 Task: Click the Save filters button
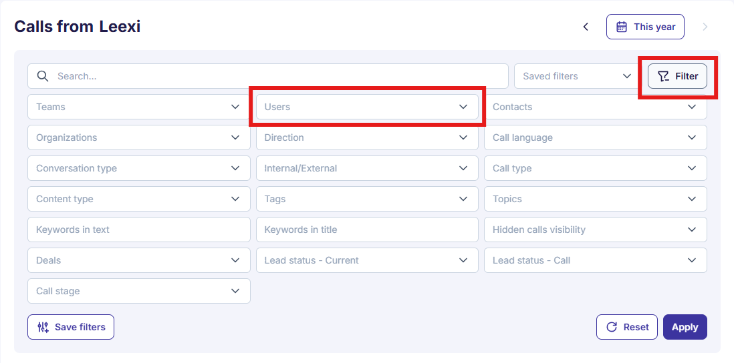tap(71, 327)
